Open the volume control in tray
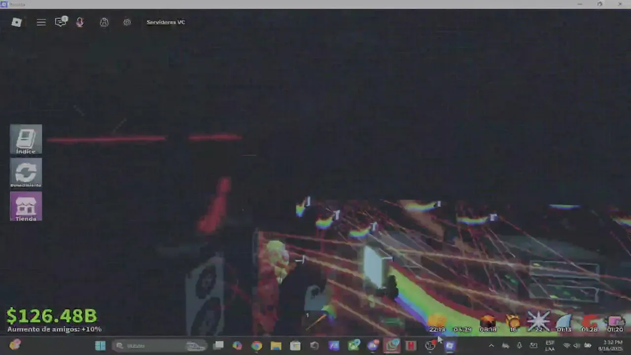Image resolution: width=631 pixels, height=355 pixels. pyautogui.click(x=577, y=346)
